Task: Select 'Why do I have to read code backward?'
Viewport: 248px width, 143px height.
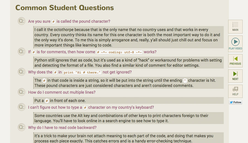Action: 62,128
